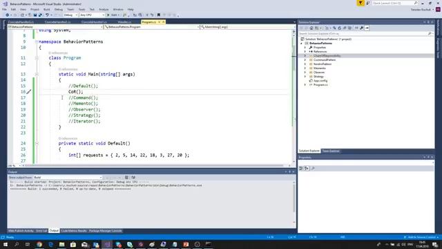Switch to the Code Metrics Results tab
Image resolution: width=442 pixels, height=249 pixels.
pyautogui.click(x=74, y=231)
